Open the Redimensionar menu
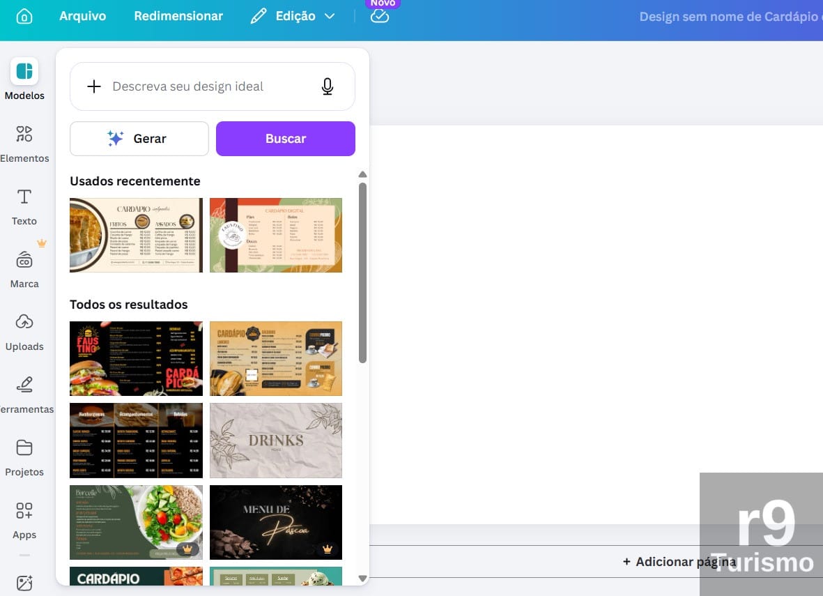Image resolution: width=823 pixels, height=596 pixels. pyautogui.click(x=178, y=16)
